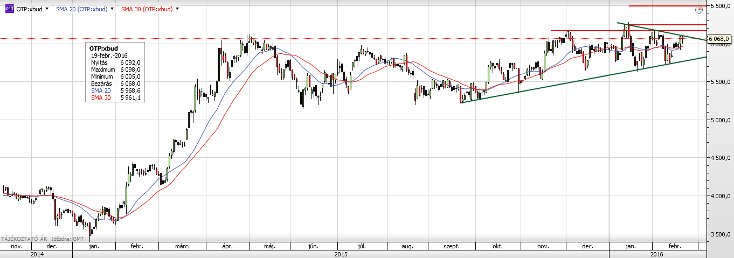The height and width of the screenshot is (258, 734).
Task: Click the márc. month label
Action: 182,247
